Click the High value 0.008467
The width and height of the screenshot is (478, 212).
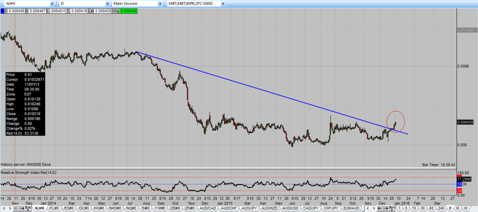[38, 11]
